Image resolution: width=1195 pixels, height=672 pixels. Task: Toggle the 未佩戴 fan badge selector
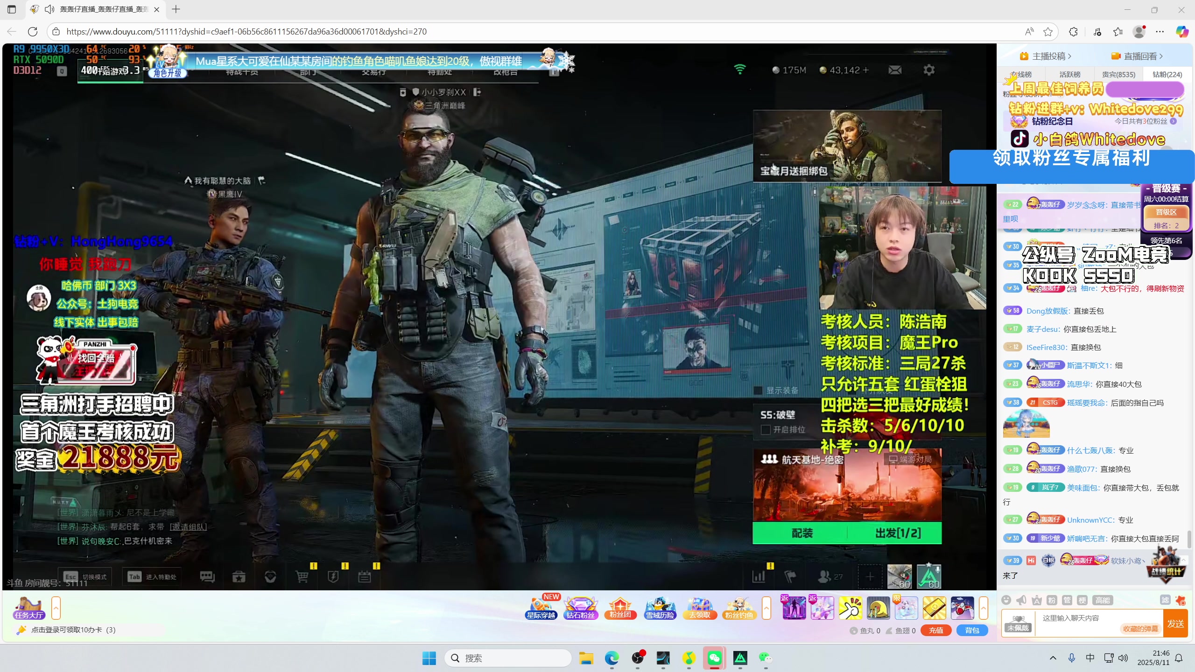1018,623
